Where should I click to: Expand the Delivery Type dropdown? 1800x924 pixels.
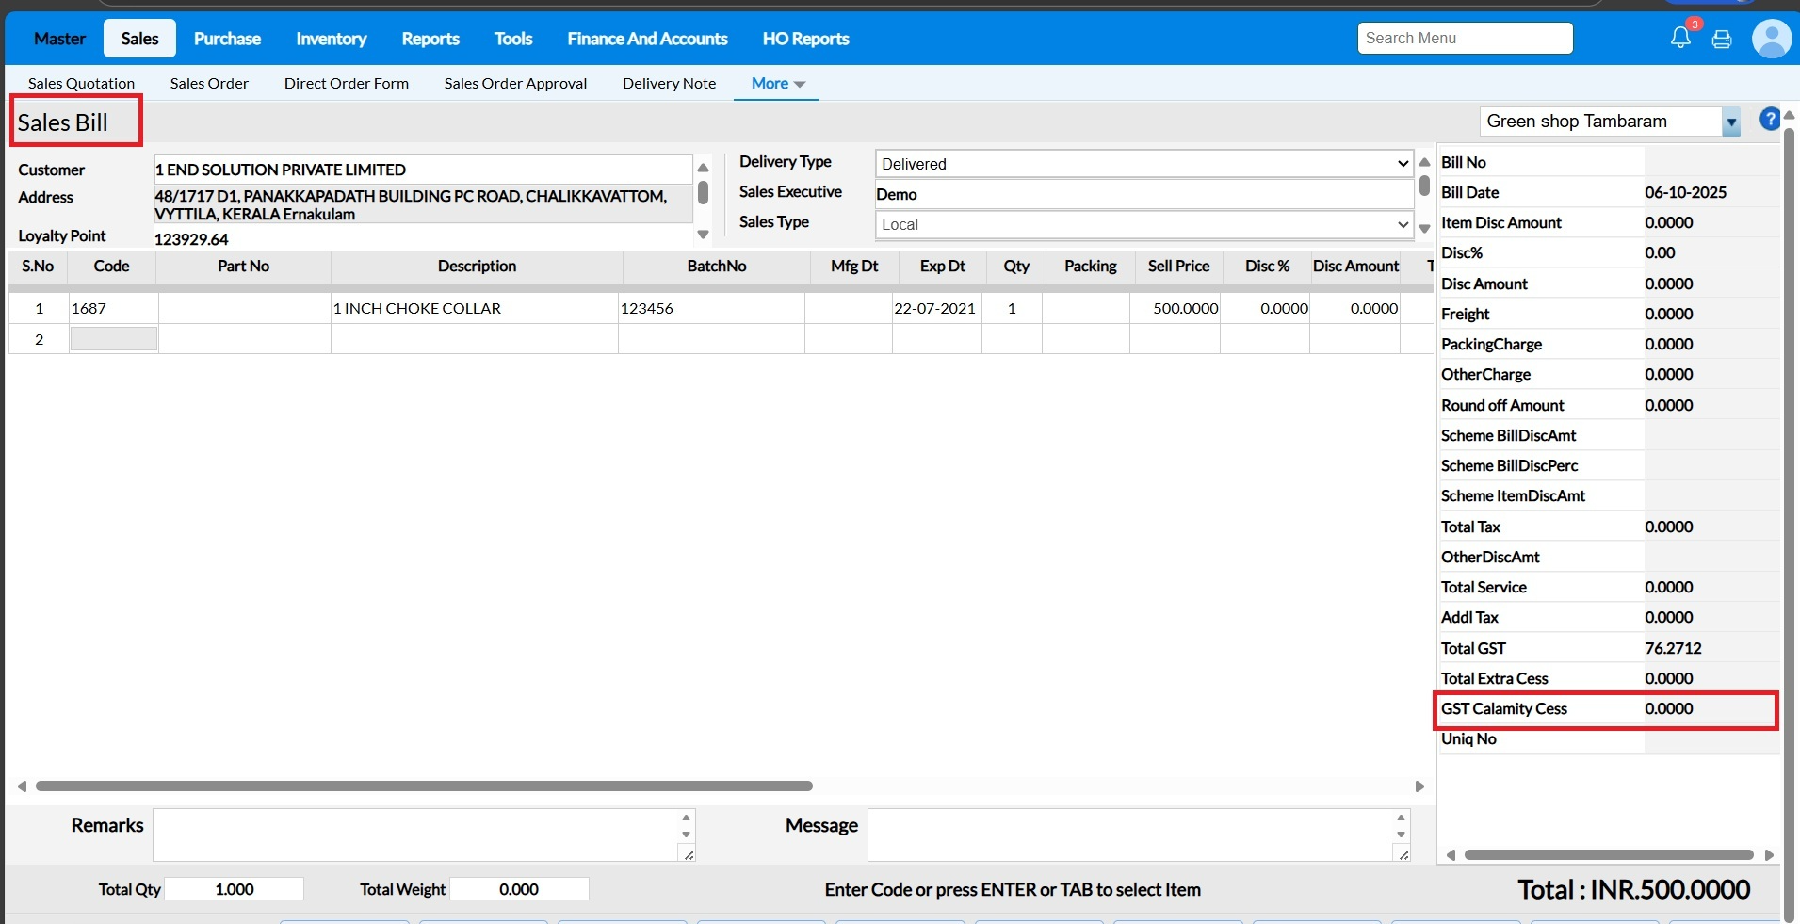(x=1143, y=164)
